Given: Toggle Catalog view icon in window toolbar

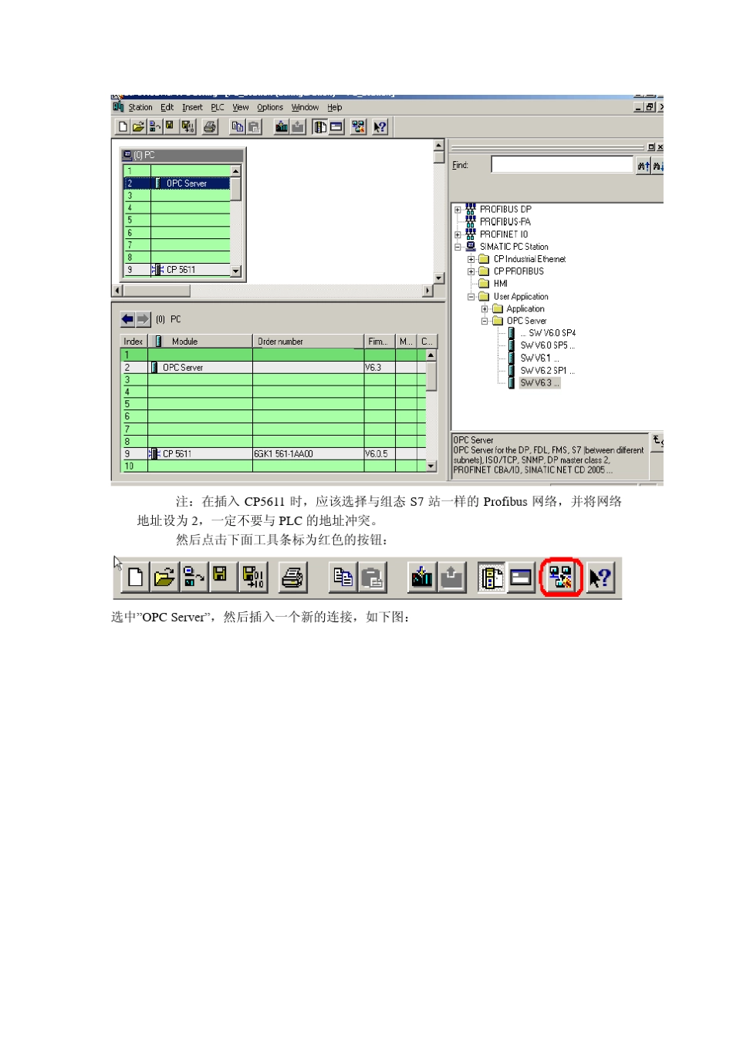Looking at the screenshot, I should 320,127.
